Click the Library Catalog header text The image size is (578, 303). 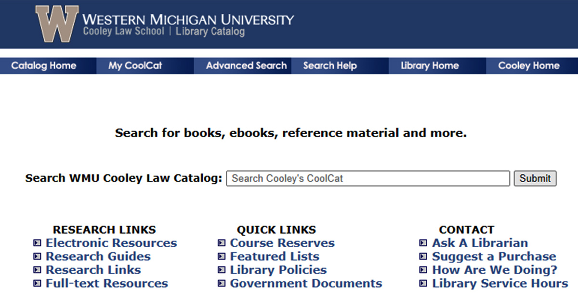point(210,32)
